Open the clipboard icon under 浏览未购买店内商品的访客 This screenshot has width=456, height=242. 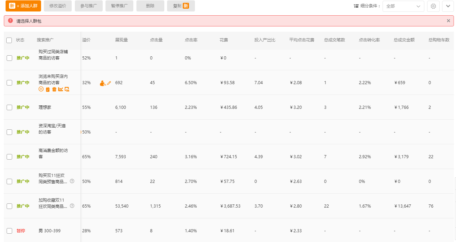48,89
